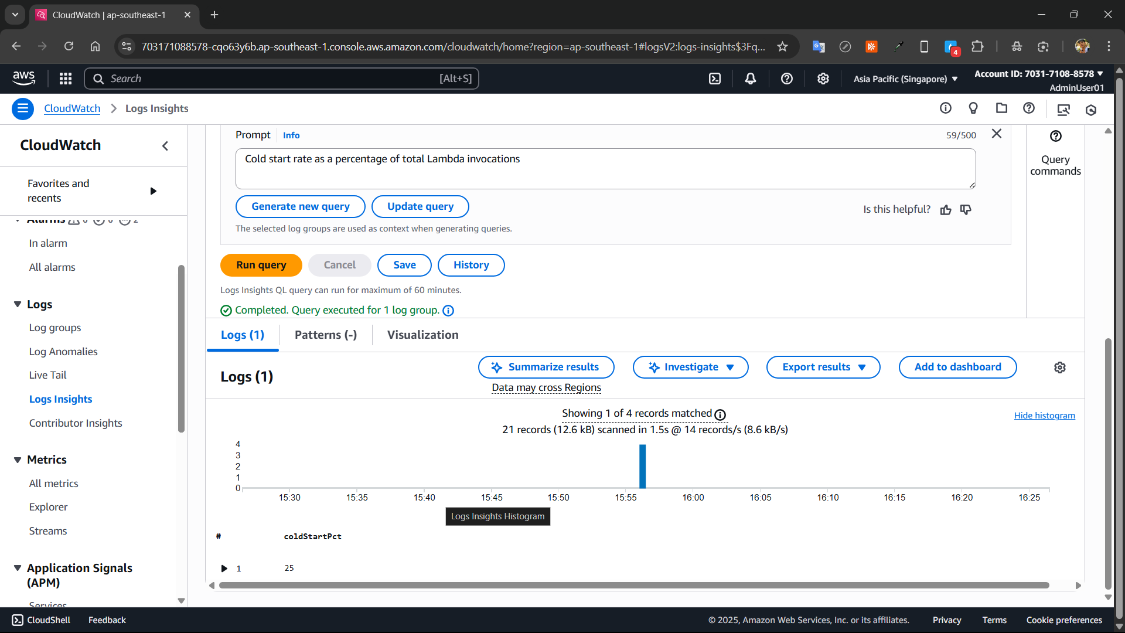Open the Export results dropdown
The image size is (1125, 633).
click(823, 367)
